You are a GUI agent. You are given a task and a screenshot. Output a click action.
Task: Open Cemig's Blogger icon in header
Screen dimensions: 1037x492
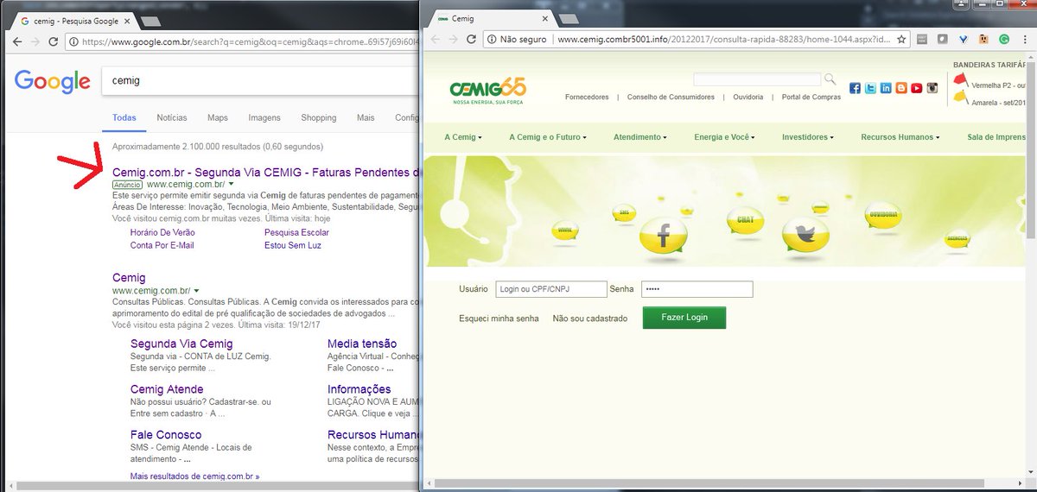[x=901, y=88]
